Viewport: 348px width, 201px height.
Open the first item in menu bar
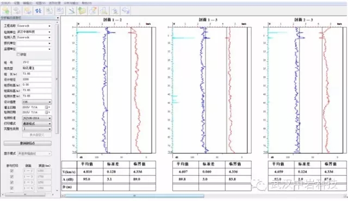[x=6, y=3]
